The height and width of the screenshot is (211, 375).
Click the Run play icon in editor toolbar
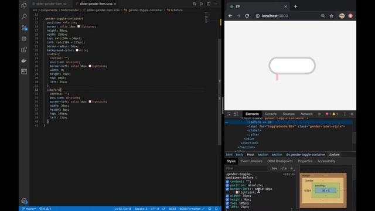point(202,4)
